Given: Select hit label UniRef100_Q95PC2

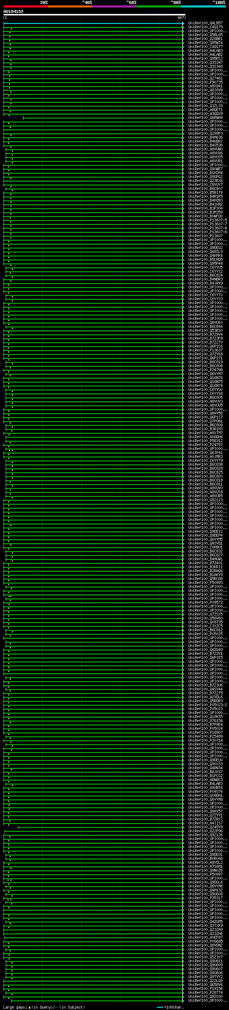Looking at the screenshot, I should click(205, 59).
